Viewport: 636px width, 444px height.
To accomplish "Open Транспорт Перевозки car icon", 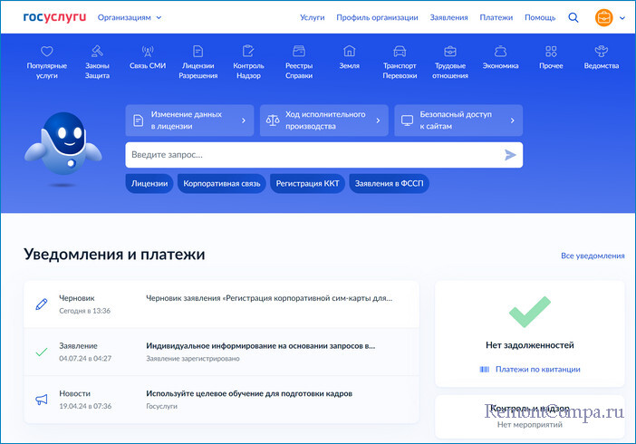I will (x=400, y=52).
